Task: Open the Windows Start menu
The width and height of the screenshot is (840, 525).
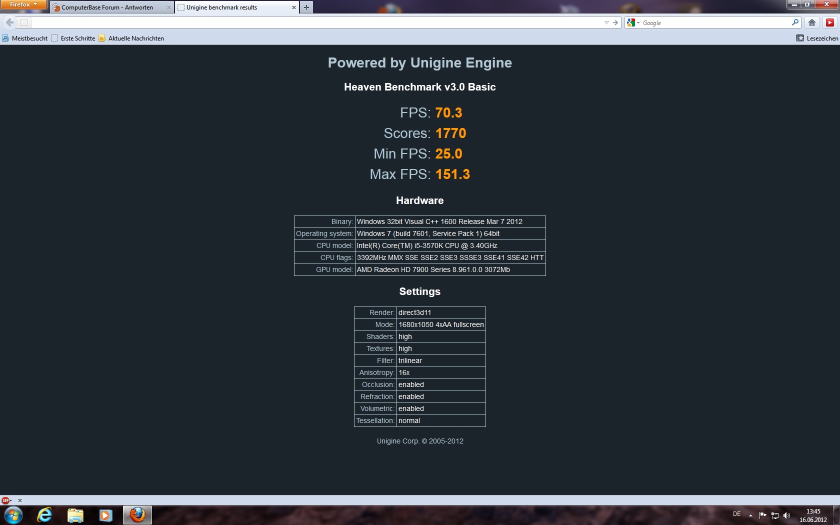Action: click(x=13, y=515)
